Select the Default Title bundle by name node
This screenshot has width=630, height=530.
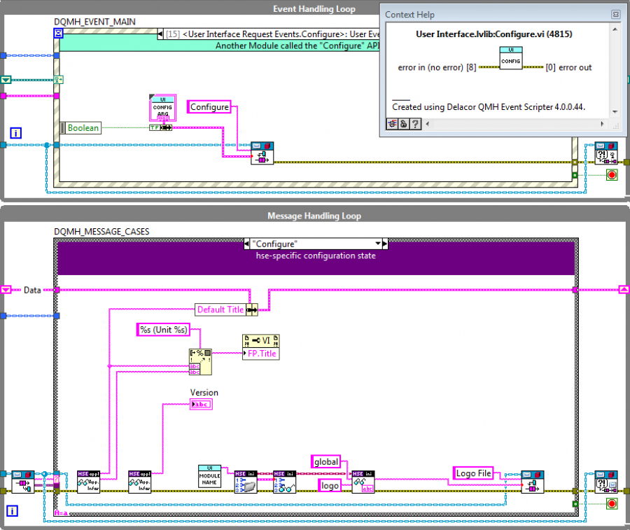(x=226, y=309)
